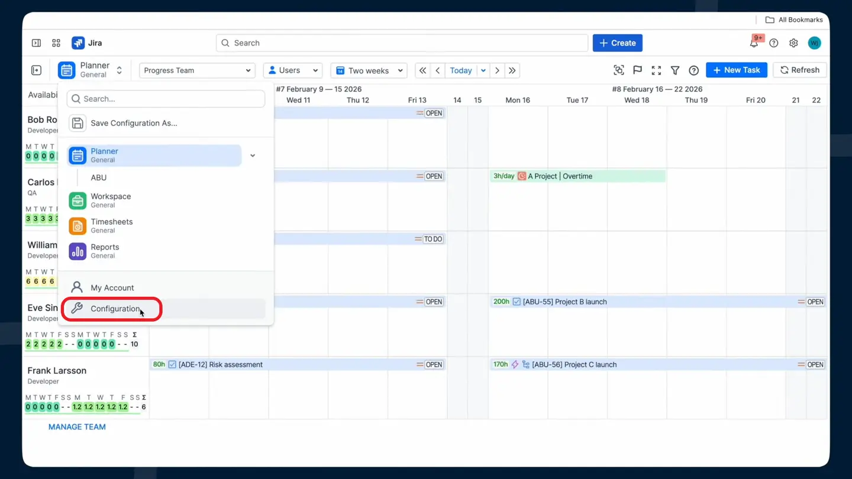
Task: Open Jira help question mark icon
Action: point(774,43)
